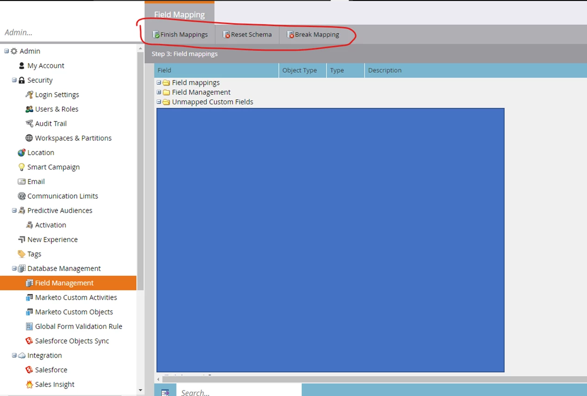Click the Smart Campaign lightbulb icon
Viewport: 587px width, 396px height.
(x=22, y=167)
